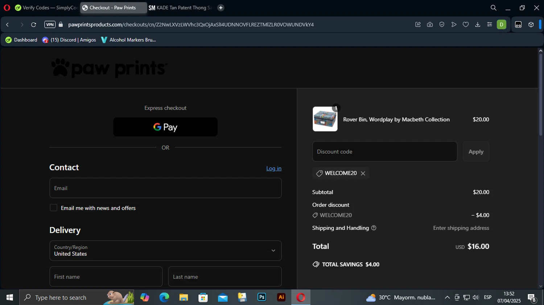Image resolution: width=544 pixels, height=305 pixels.
Task: Open the browser tab search magnifier
Action: click(x=493, y=8)
